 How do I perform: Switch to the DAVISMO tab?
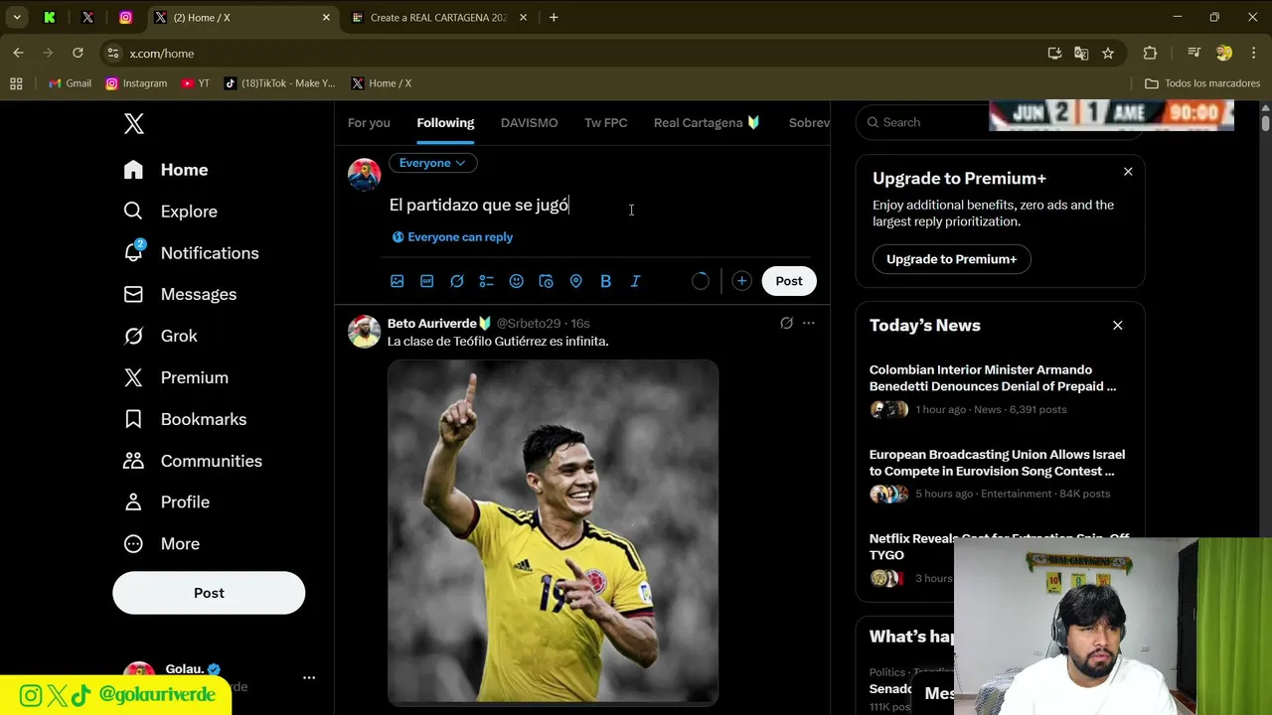click(x=529, y=123)
